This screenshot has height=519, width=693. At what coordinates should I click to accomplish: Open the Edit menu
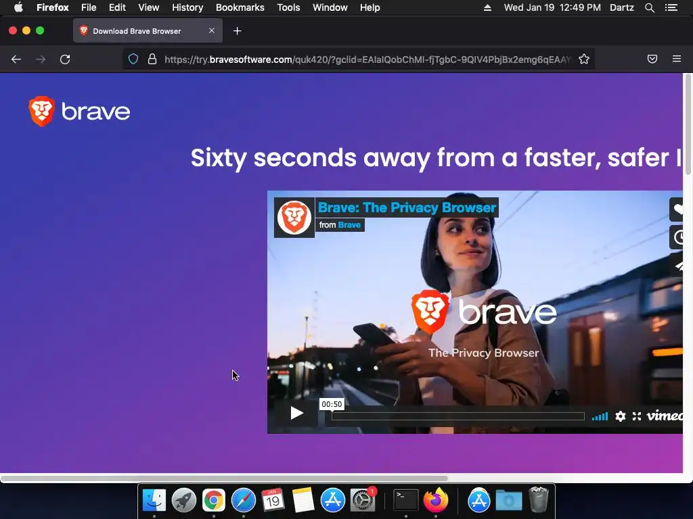tap(117, 7)
